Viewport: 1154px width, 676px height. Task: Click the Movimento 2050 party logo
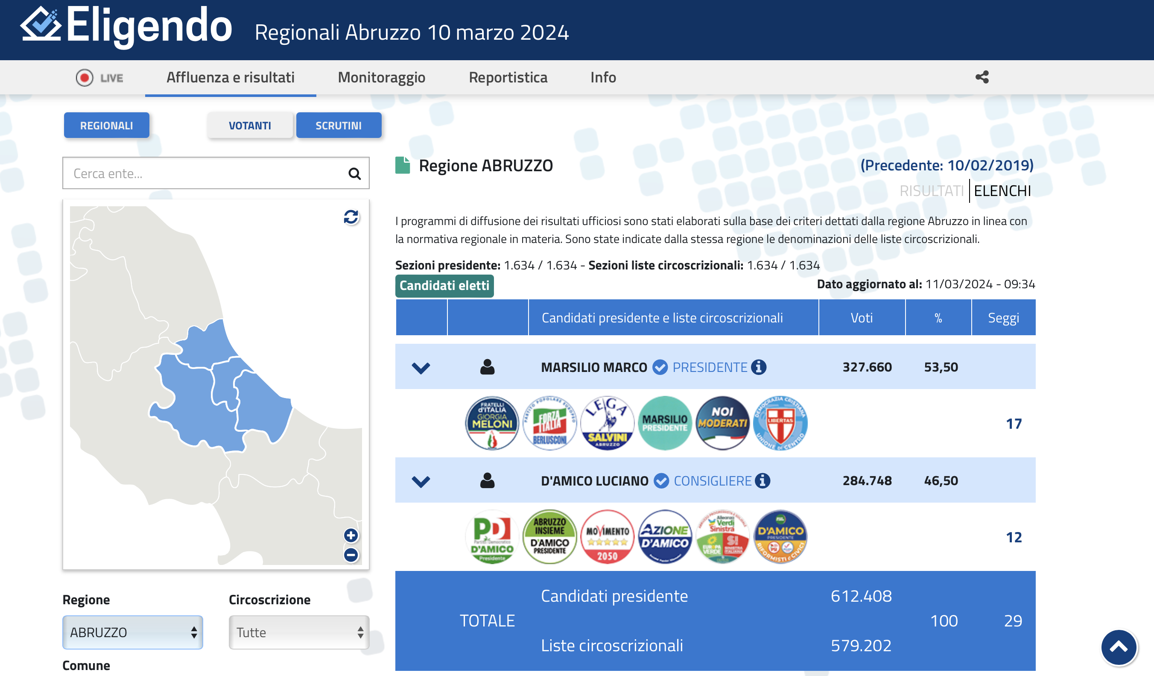coord(607,537)
